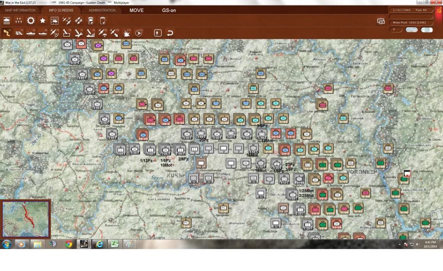Viewport: 443px width, 271px height.
Task: Click the taskbar clock showing 4:42 PM
Action: 430,244
